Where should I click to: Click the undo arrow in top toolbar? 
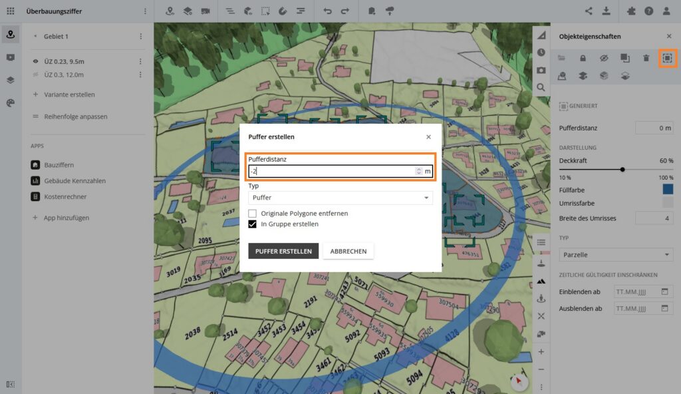327,11
